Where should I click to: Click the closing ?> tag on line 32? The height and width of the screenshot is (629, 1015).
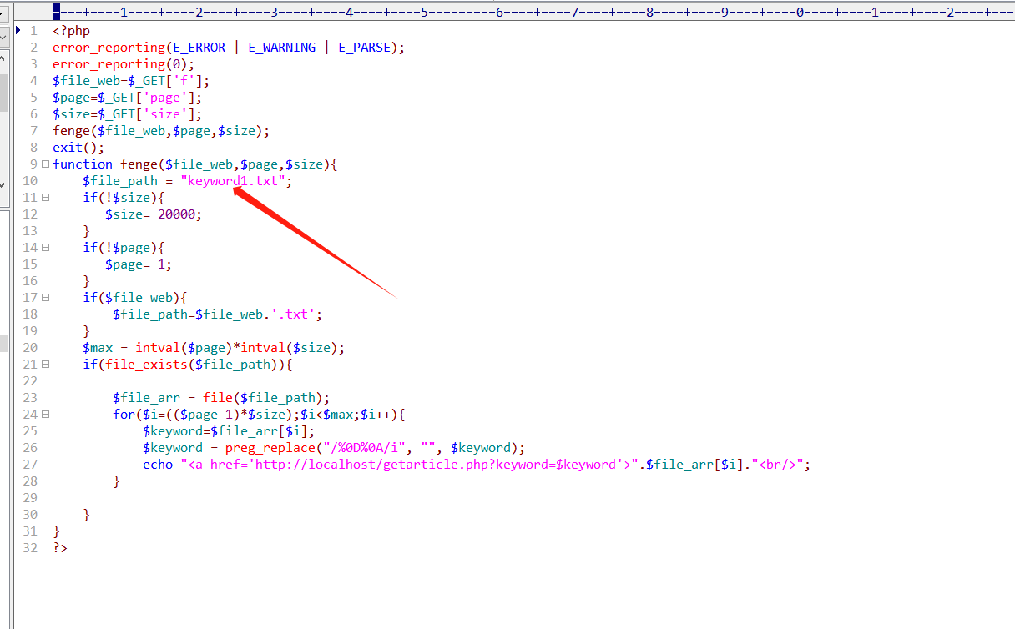pos(60,548)
